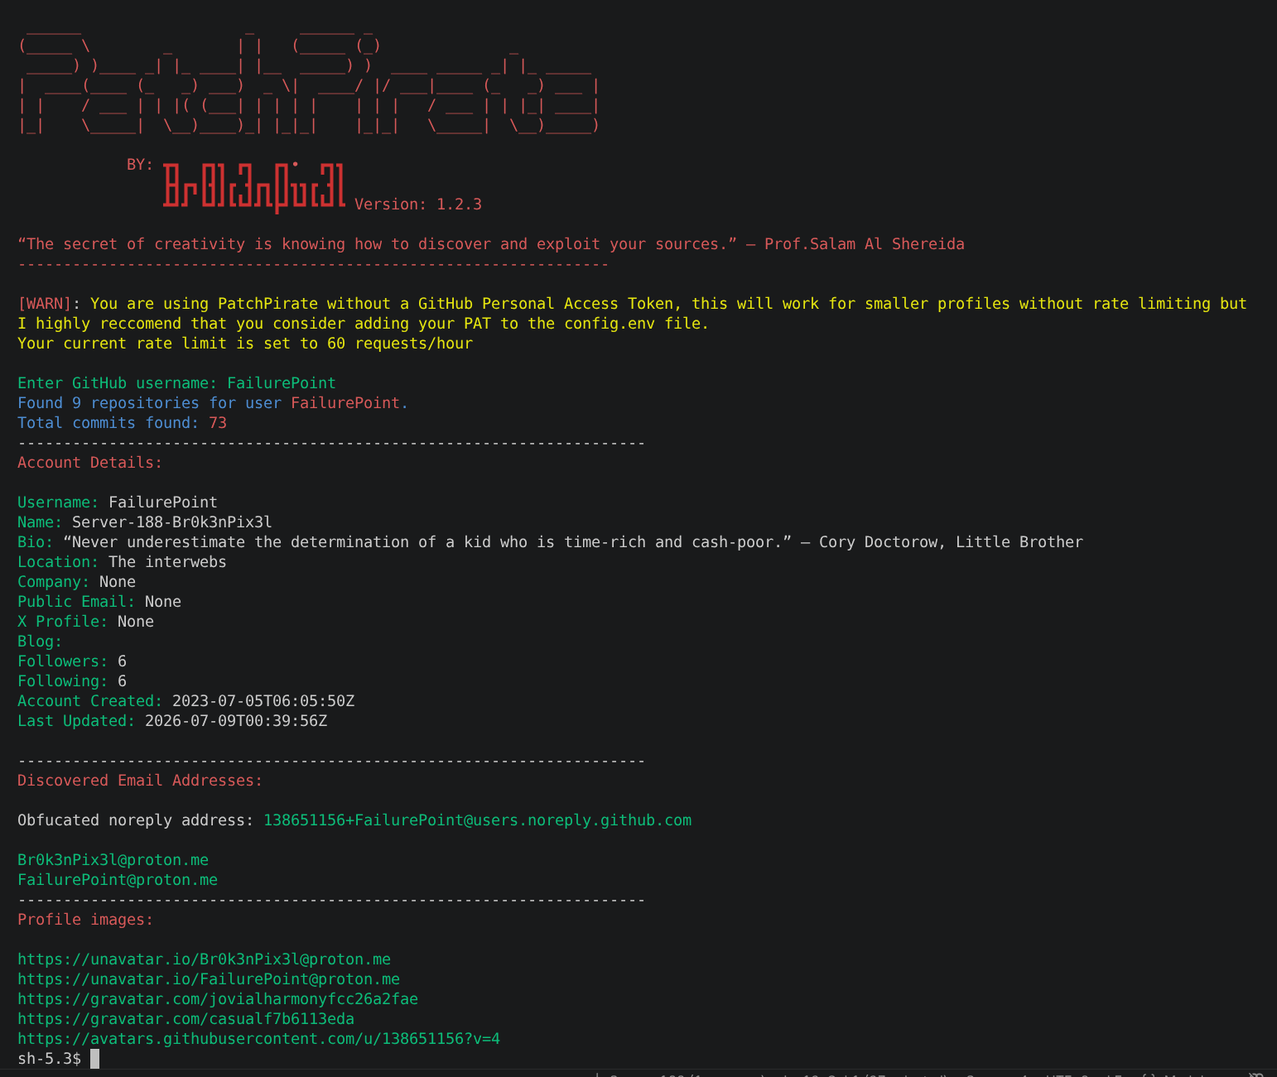Open the gravatar jovialharmonyfcc26a2fae link

point(218,999)
